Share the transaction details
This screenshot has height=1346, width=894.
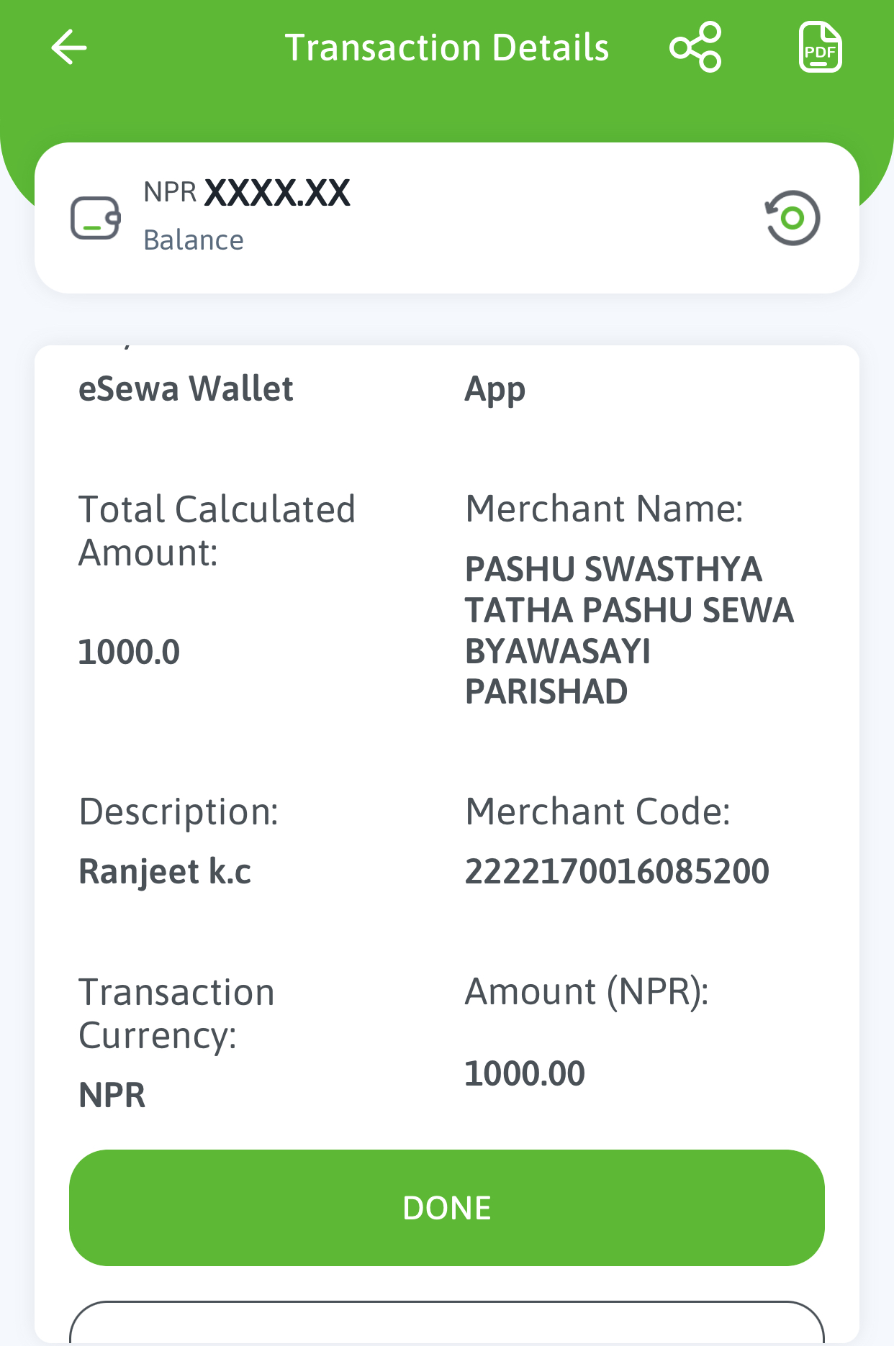pyautogui.click(x=695, y=47)
